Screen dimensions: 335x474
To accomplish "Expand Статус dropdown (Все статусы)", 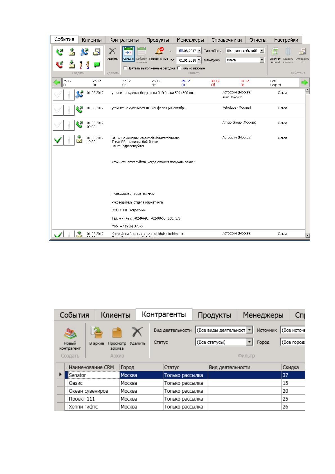I will [x=249, y=342].
